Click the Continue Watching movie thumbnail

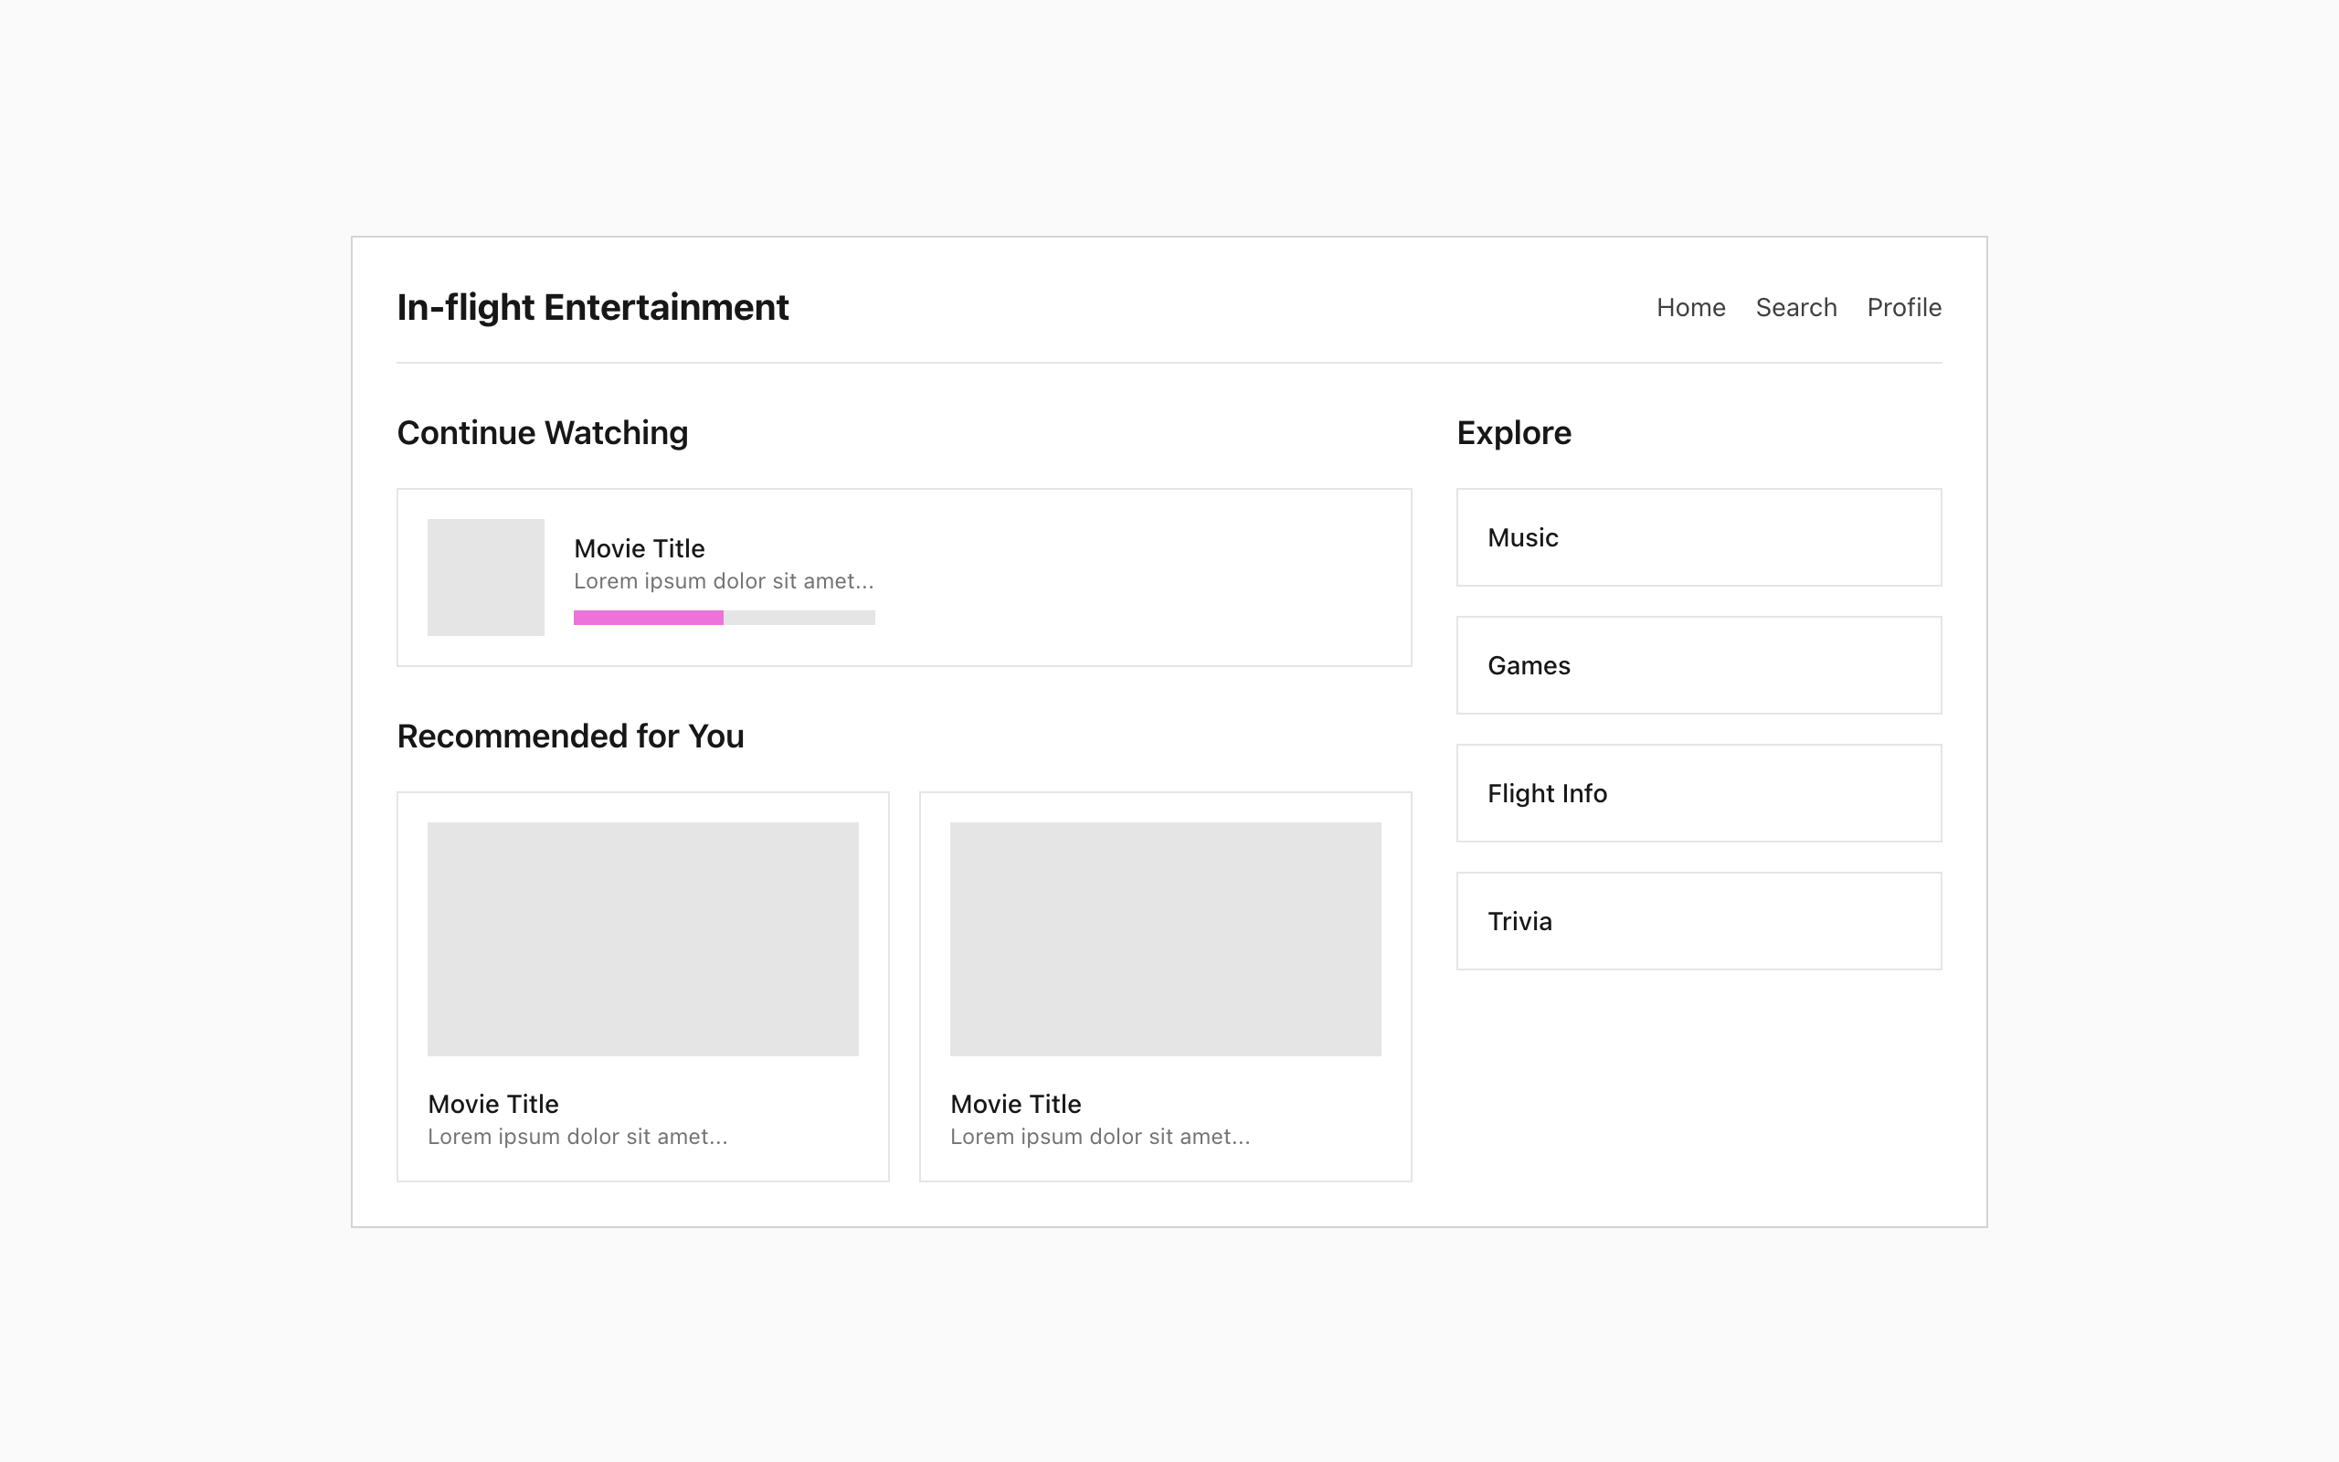486,577
